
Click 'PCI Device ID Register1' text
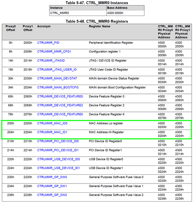(105, 150)
